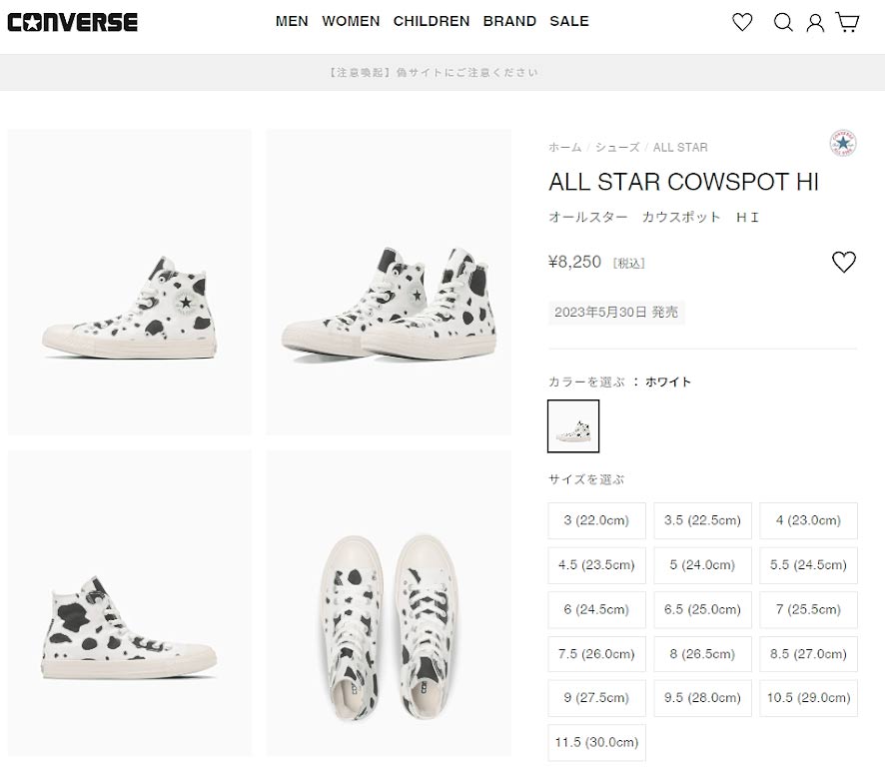Open the CHILDREN menu

click(x=432, y=21)
